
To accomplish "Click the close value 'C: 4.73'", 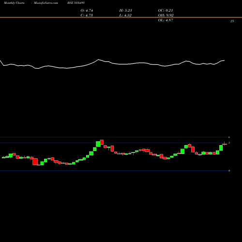I will (87, 15).
